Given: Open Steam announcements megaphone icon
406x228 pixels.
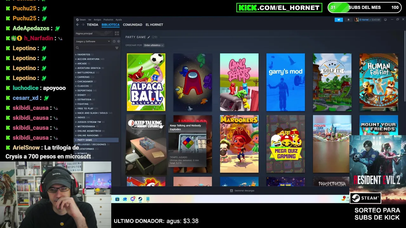Looking at the screenshot, I should pyautogui.click(x=339, y=20).
